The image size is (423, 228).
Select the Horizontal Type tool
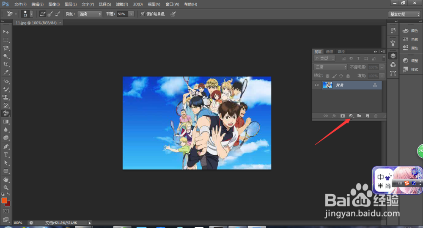5,154
